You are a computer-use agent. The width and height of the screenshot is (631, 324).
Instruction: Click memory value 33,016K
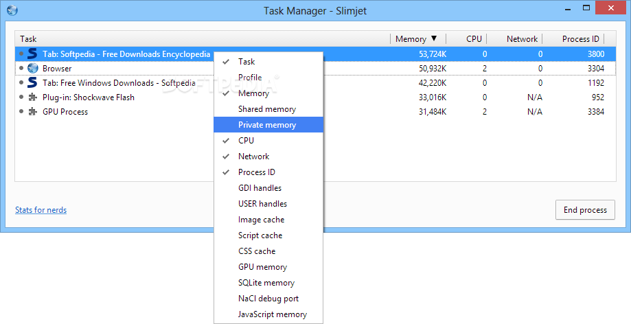432,97
